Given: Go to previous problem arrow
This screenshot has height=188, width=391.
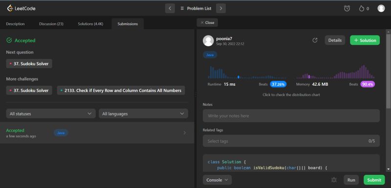Looking at the screenshot, I should (170, 8).
